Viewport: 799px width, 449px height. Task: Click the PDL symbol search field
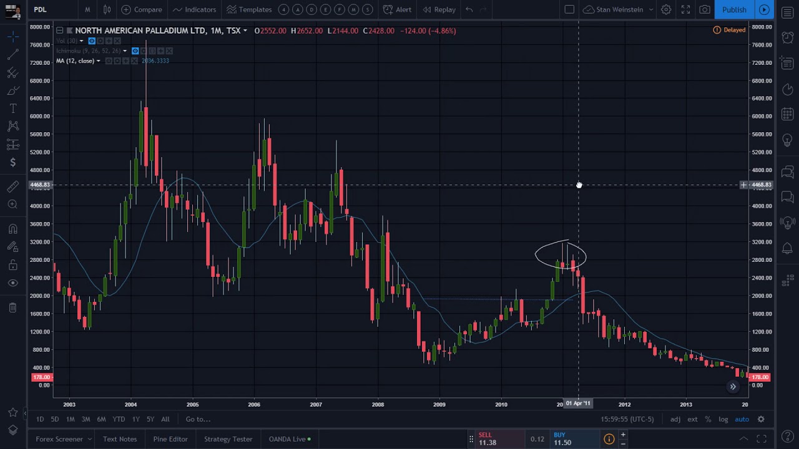(x=54, y=9)
